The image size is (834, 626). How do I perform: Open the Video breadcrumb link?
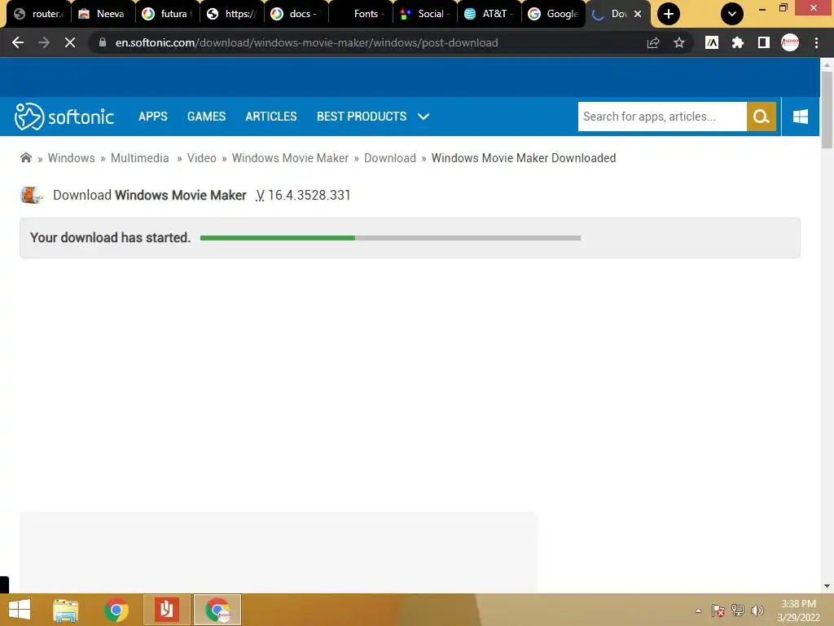point(202,158)
